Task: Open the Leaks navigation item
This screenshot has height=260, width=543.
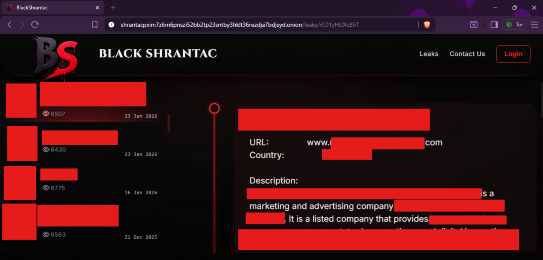Action: 429,54
